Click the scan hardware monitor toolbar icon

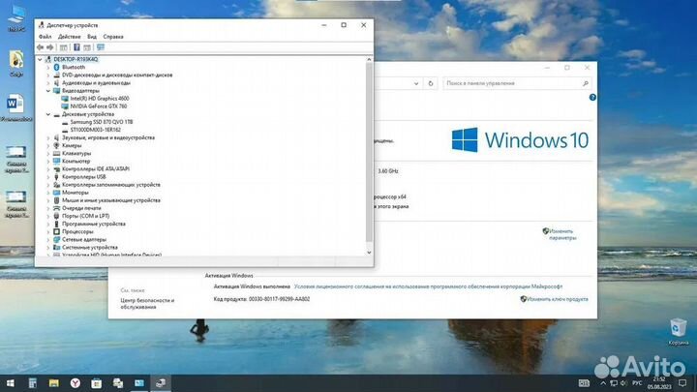coord(101,46)
